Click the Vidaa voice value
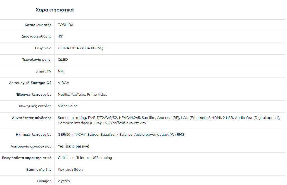Image resolution: width=287 pixels, height=185 pixels. (68, 106)
